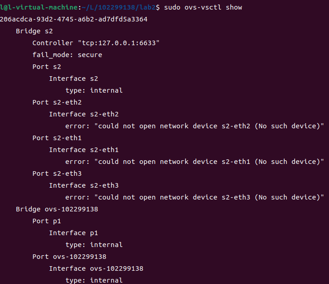This screenshot has width=329, height=284.
Task: Click the "Port ovs-102299138" line
Action: (x=69, y=257)
